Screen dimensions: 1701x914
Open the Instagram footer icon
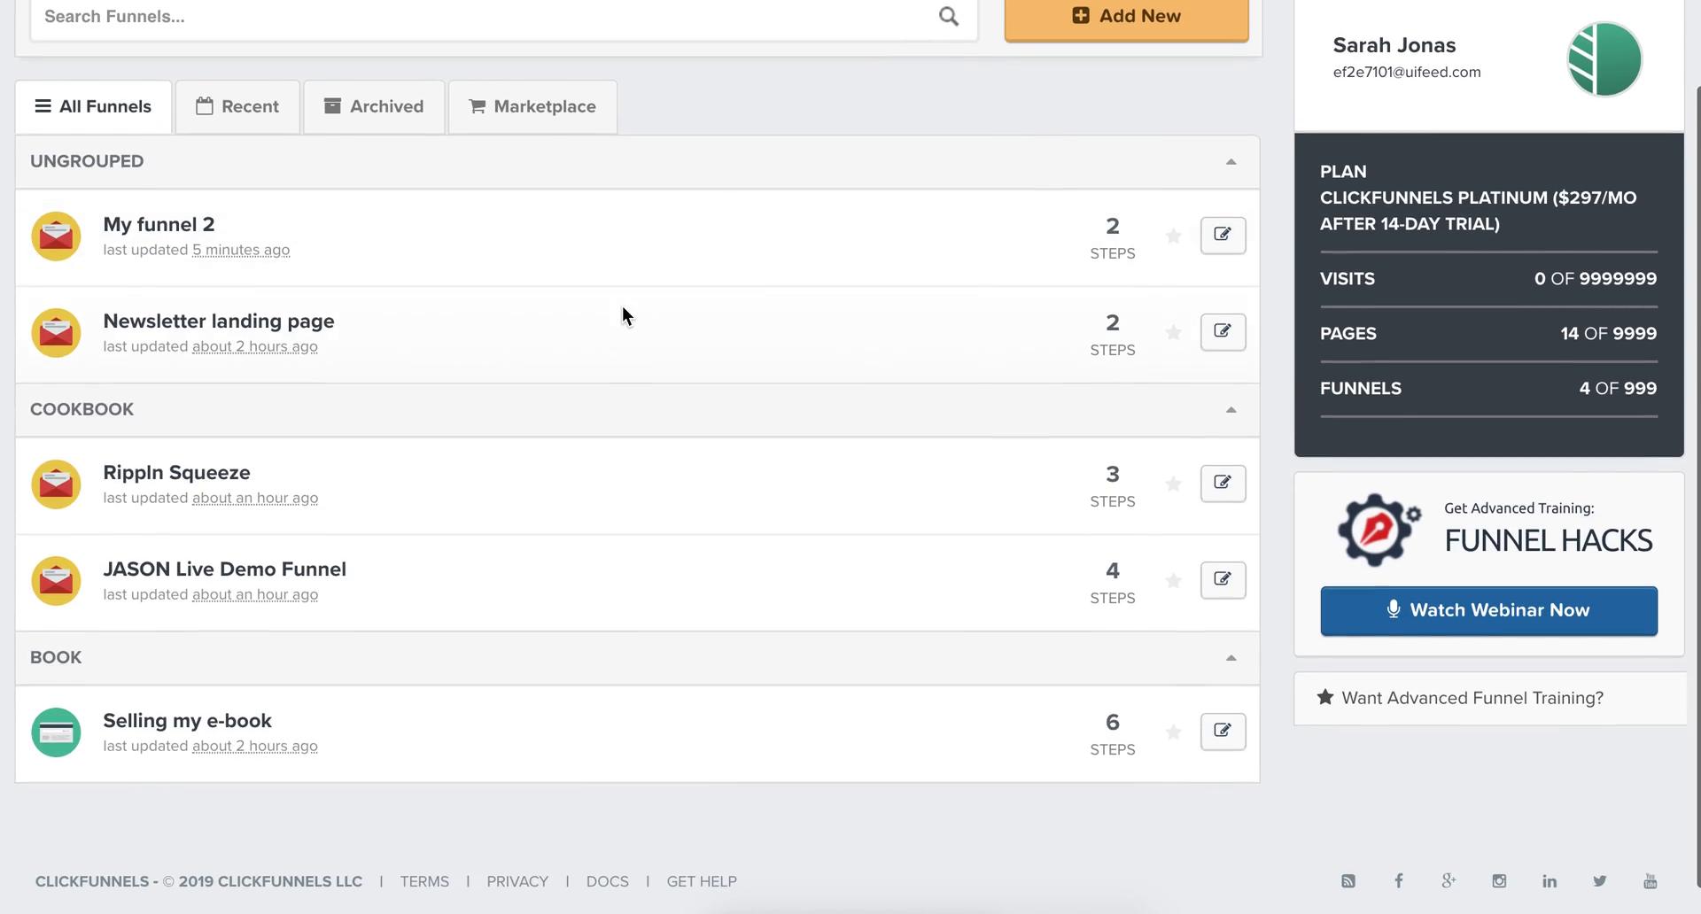1499,880
